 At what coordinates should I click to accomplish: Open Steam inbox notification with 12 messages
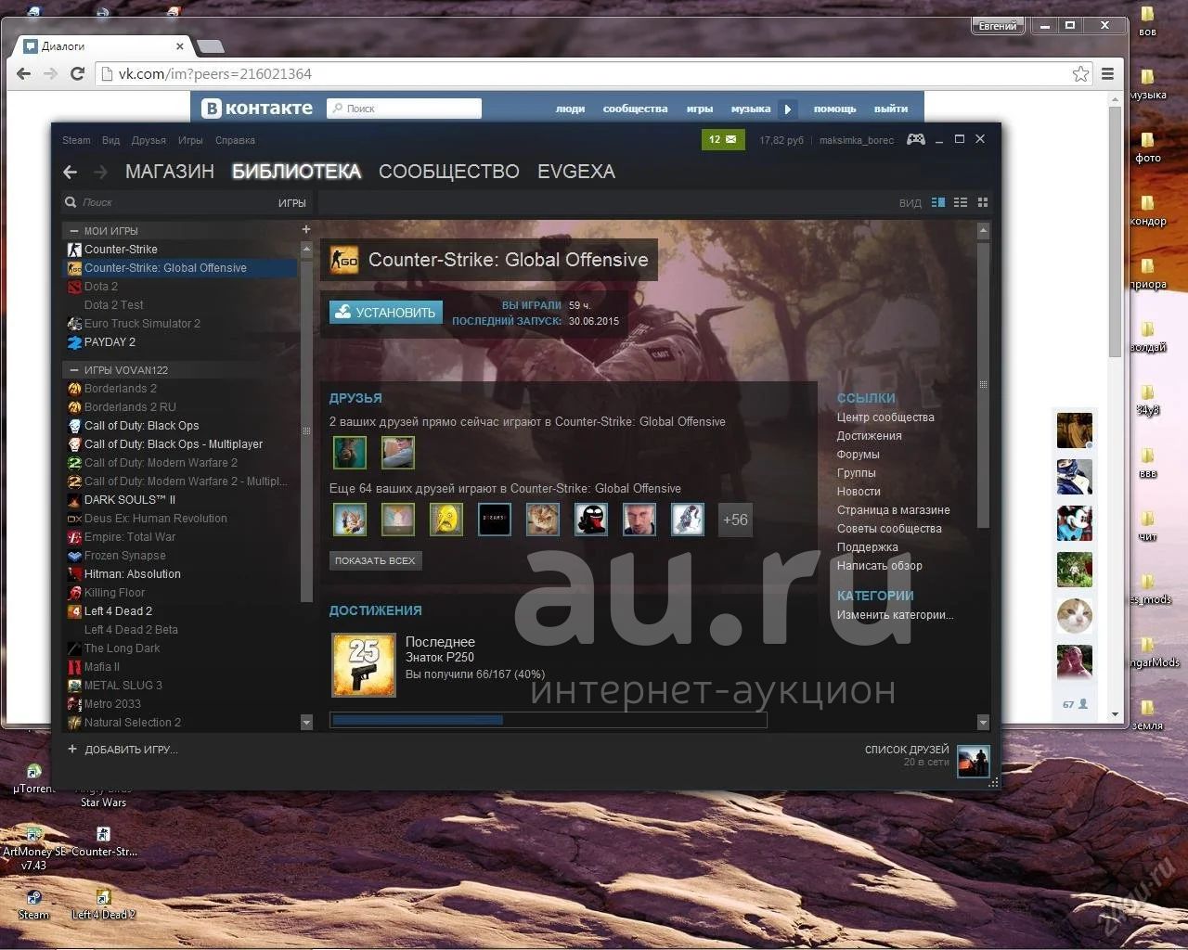click(723, 139)
